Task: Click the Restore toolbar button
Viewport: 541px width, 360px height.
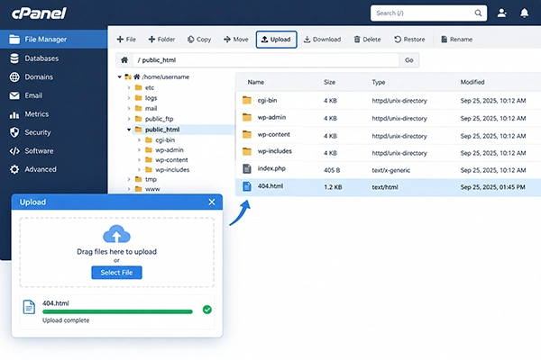Action: click(409, 40)
